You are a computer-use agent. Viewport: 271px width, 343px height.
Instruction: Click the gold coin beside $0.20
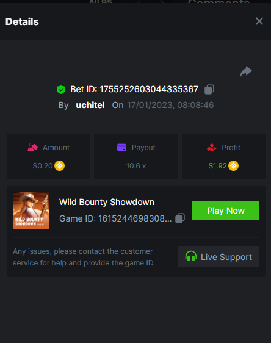pos(59,166)
